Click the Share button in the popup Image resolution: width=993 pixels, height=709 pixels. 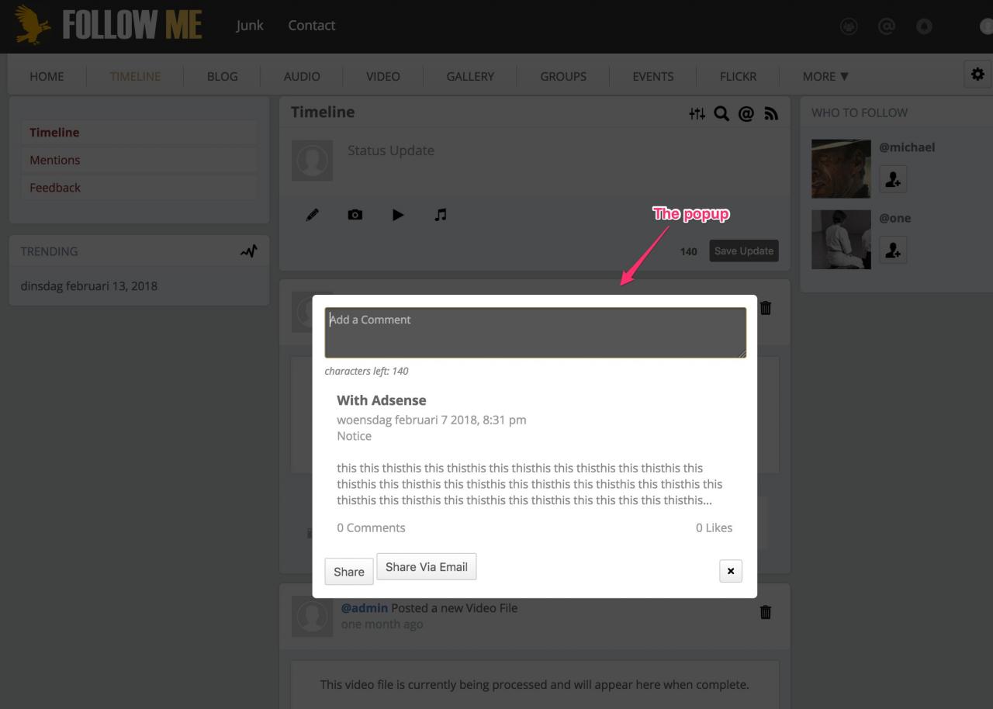tap(348, 572)
